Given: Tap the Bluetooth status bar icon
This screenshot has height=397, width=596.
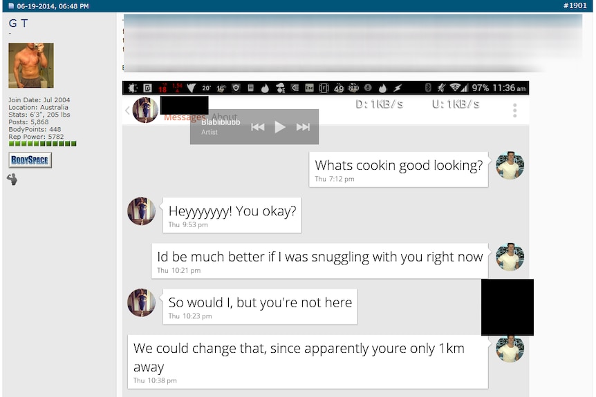Looking at the screenshot, I should 428,88.
